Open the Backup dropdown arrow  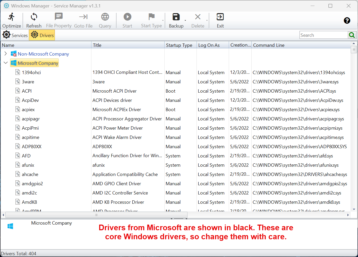tap(185, 20)
